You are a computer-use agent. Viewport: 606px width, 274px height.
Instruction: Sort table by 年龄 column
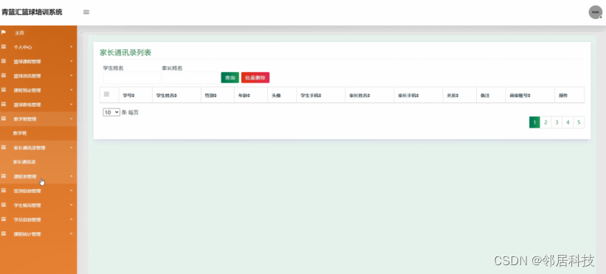pyautogui.click(x=249, y=95)
